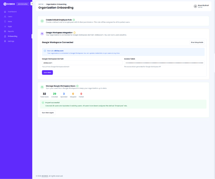Click the Import successful message title

(x=52, y=103)
